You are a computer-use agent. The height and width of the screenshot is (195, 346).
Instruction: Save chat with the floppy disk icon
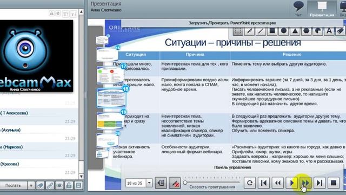78,185
